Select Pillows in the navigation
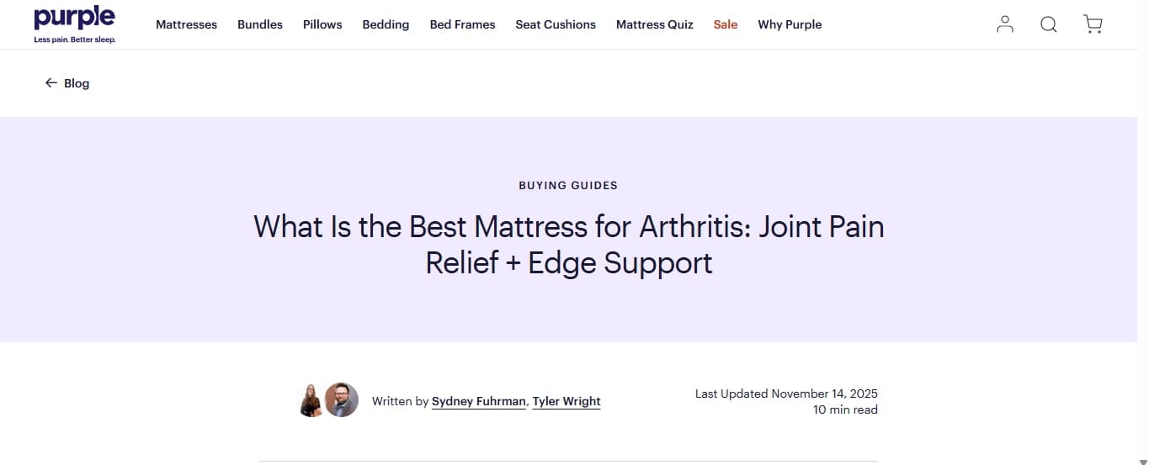Viewport: 1149px width, 465px height. tap(322, 24)
